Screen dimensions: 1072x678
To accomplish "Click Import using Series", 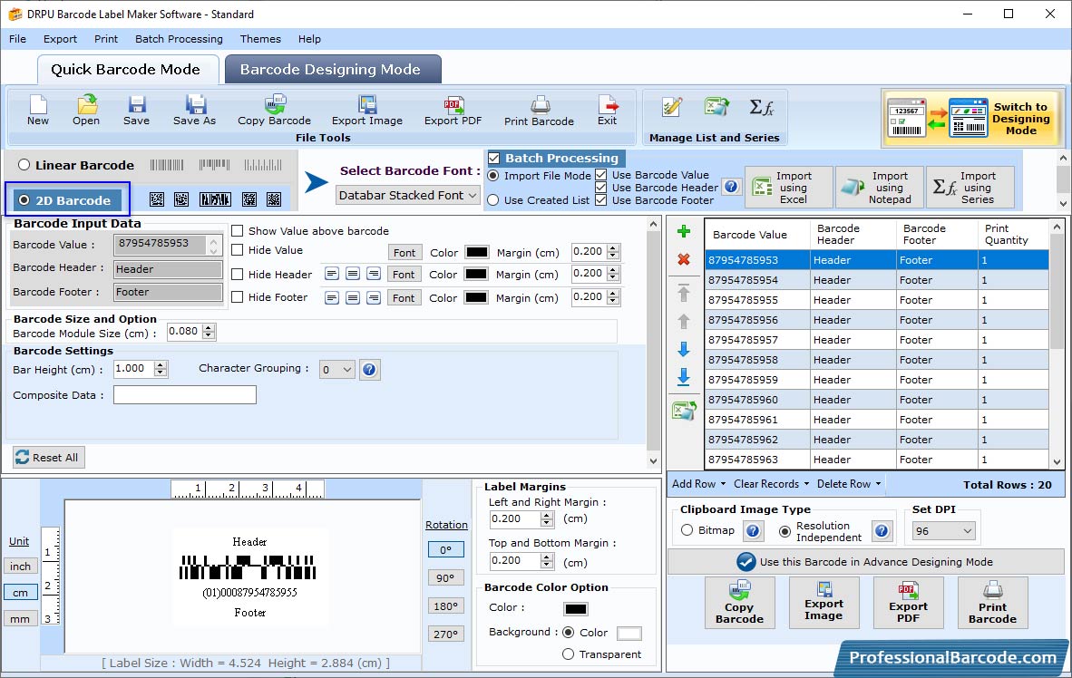I will point(970,188).
